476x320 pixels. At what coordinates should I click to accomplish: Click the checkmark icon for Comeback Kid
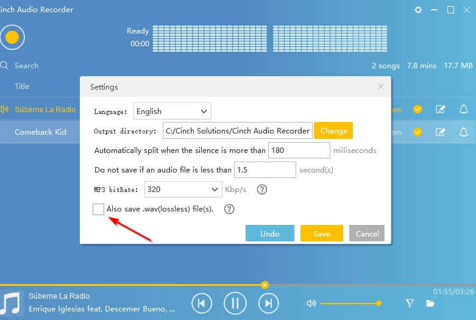coord(417,132)
